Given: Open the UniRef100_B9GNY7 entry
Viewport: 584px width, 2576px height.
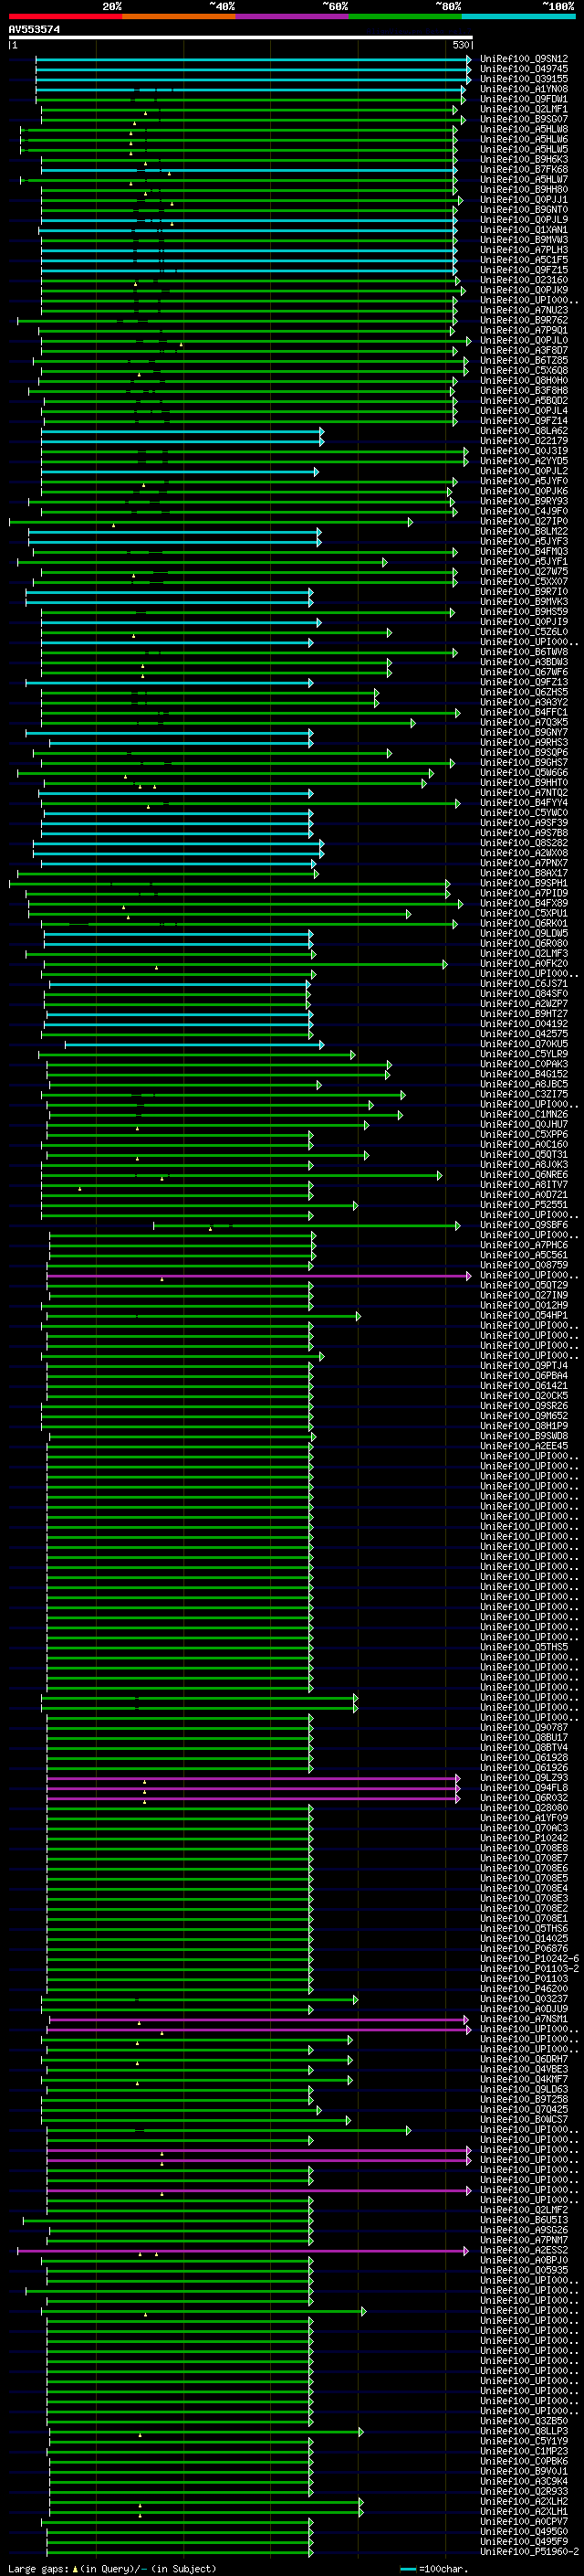Looking at the screenshot, I should coord(524,732).
